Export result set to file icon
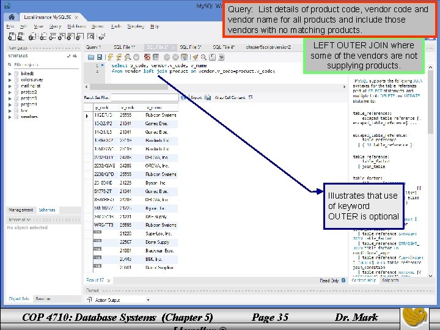This screenshot has height=330, width=440. coord(207,97)
